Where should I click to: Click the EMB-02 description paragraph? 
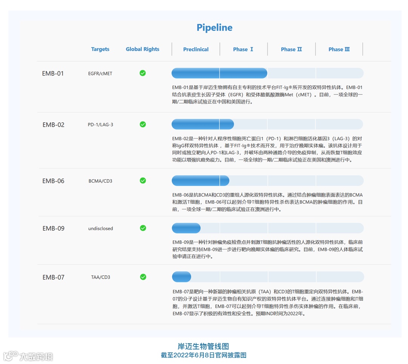[267, 149]
